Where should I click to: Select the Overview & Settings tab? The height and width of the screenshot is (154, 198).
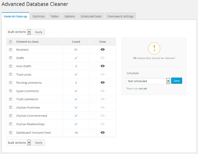coord(120,16)
